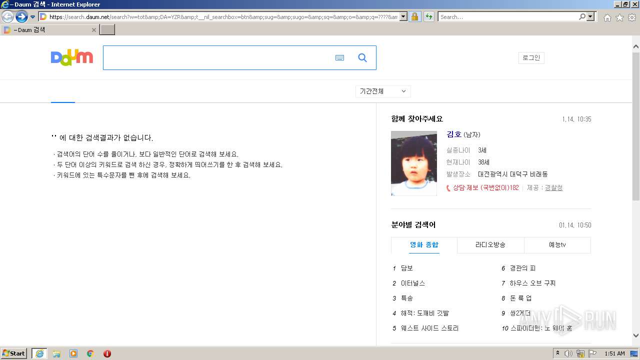Open ranked keyword 해적: 도깨비 깃발
This screenshot has width=640, height=360.
click(425, 313)
